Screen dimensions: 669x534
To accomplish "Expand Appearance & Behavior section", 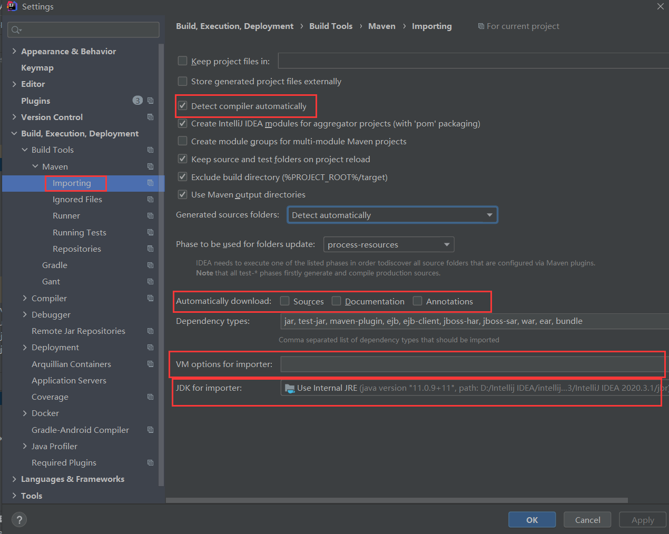I will 14,51.
